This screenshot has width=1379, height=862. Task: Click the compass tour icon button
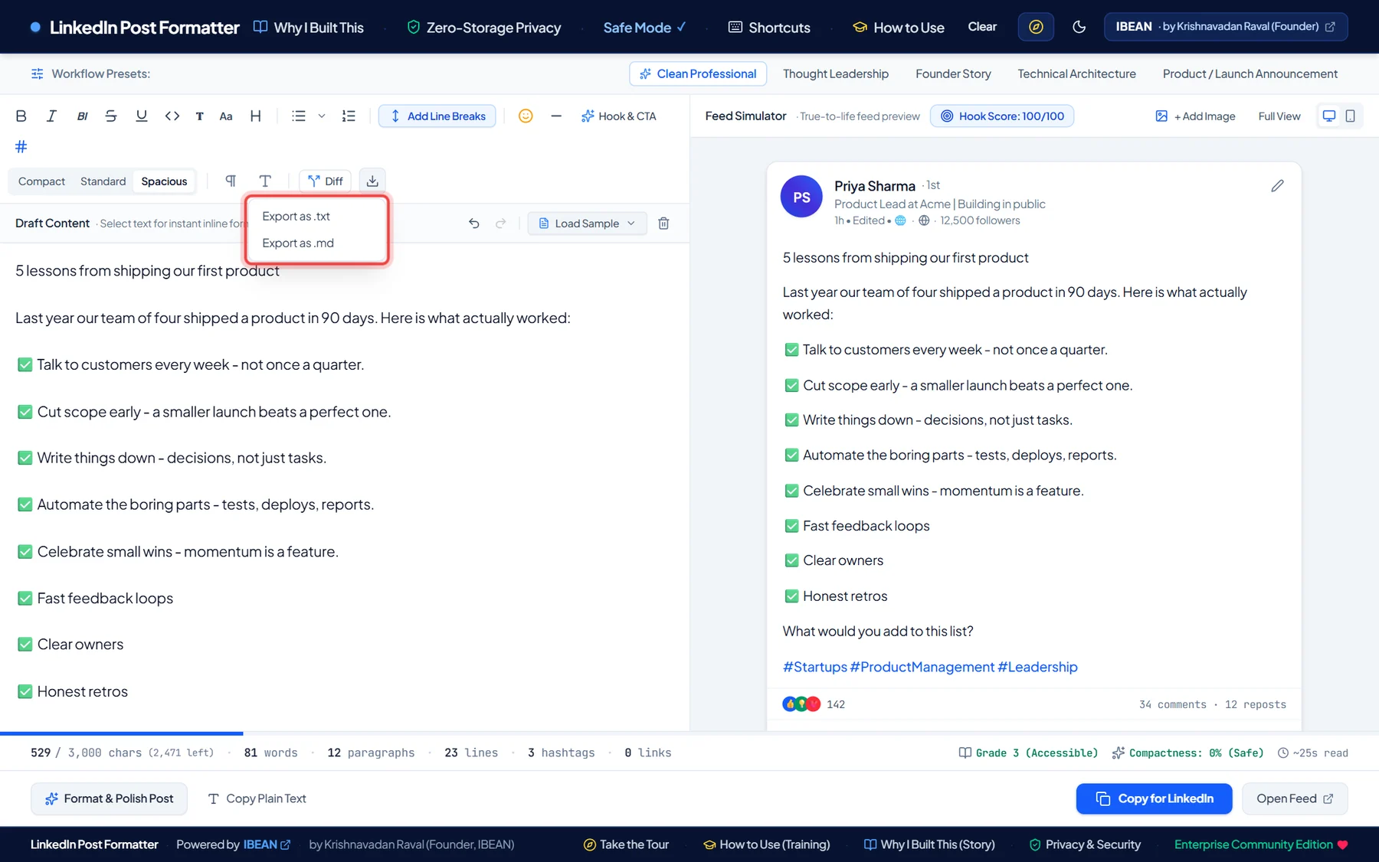pyautogui.click(x=1036, y=27)
